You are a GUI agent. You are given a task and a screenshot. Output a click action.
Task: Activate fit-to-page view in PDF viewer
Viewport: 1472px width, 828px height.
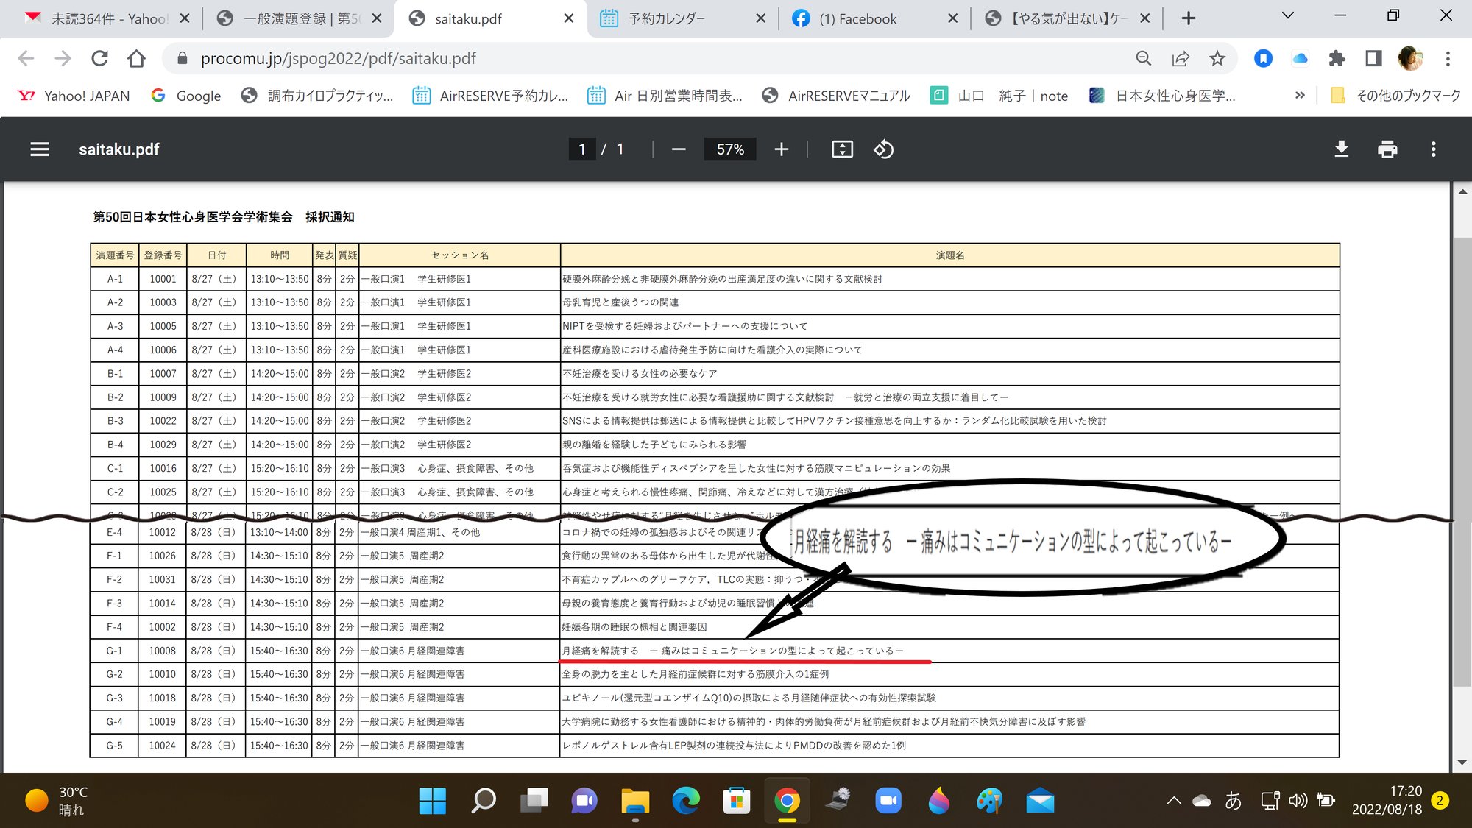(841, 149)
